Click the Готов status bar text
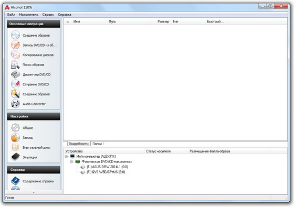 point(9,198)
